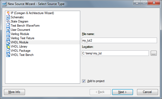
Task: Click the ISE icon in title bar
Action: point(4,4)
